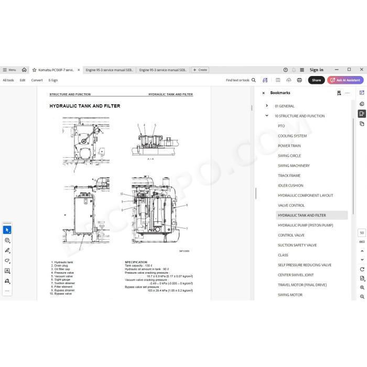Select the freehand draw loop tool
The height and width of the screenshot is (367, 367).
(x=7, y=261)
